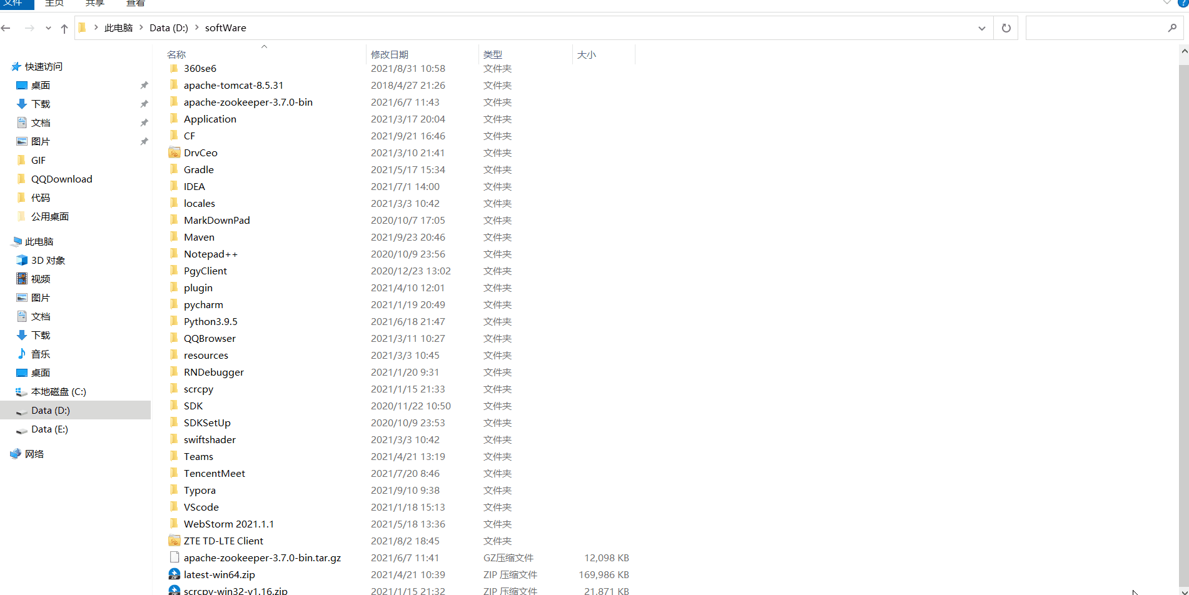
Task: Click apache-zookeeper-3.7.0-bin.tar.gz file icon
Action: 175,557
